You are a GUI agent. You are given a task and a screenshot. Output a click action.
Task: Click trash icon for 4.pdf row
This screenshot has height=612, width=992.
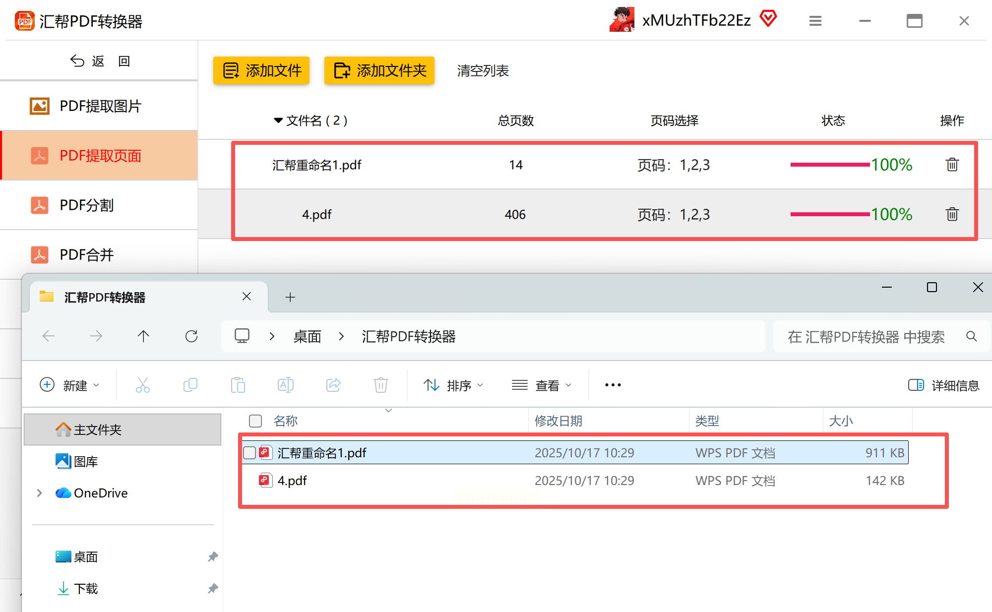point(952,214)
